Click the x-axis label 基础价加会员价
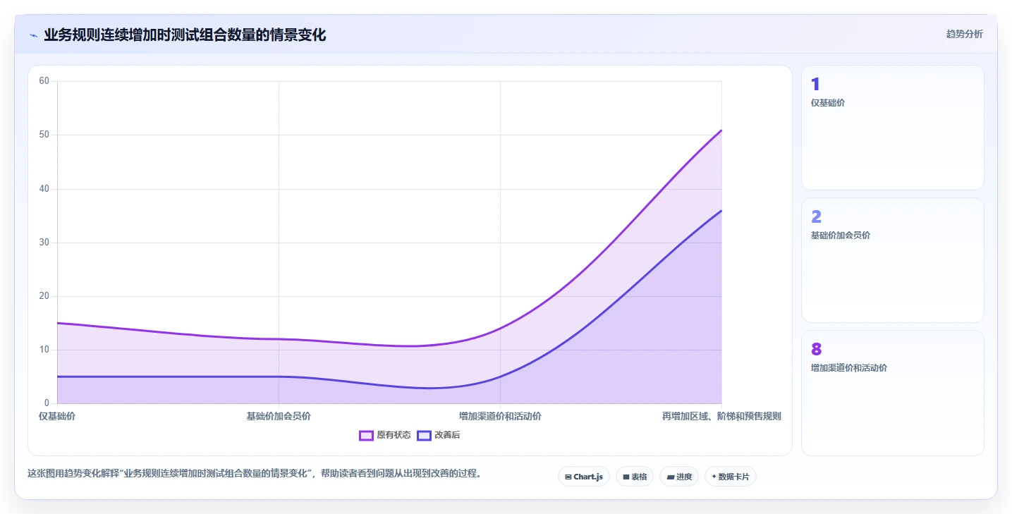 (x=279, y=416)
